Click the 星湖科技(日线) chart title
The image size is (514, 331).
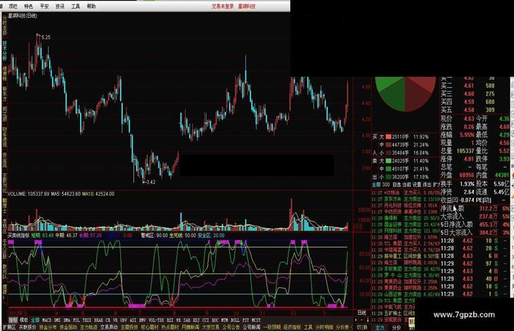pos(22,16)
